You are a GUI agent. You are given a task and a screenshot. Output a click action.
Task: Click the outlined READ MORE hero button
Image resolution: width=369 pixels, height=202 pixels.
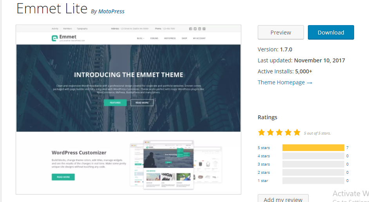click(x=142, y=102)
